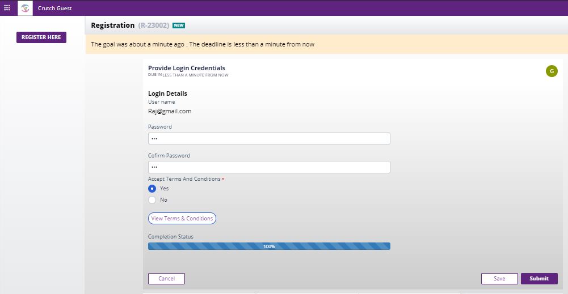Select the No radio button
Image resolution: width=568 pixels, height=294 pixels.
152,199
